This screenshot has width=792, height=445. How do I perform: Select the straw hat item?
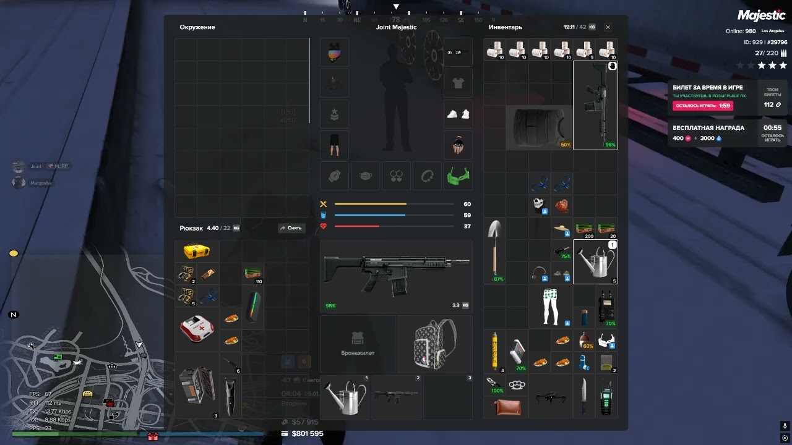click(562, 228)
